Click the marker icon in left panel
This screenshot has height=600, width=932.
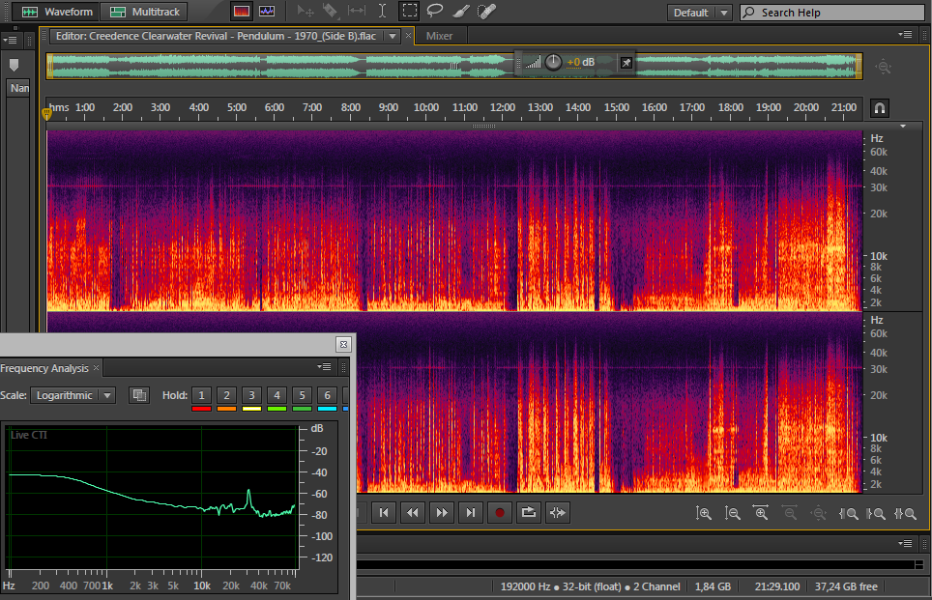pos(15,65)
